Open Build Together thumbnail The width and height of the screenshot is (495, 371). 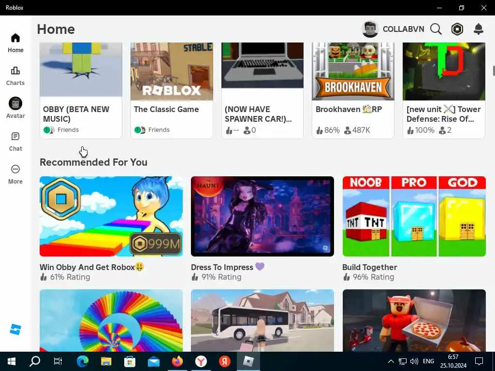click(x=414, y=216)
